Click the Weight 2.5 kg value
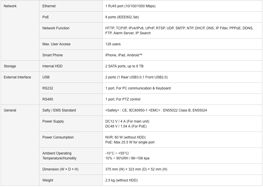The image size is (263, 187). tap(121, 180)
